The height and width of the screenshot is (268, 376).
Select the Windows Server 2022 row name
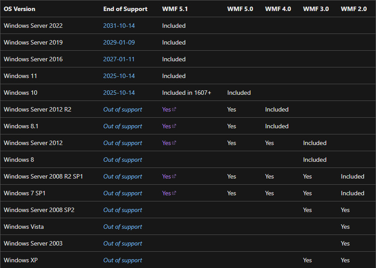pyautogui.click(x=33, y=26)
